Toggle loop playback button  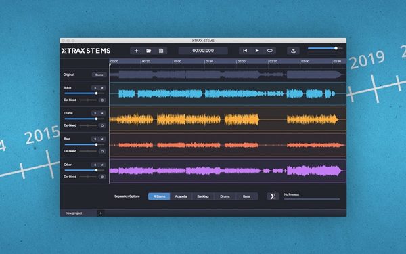pos(269,51)
